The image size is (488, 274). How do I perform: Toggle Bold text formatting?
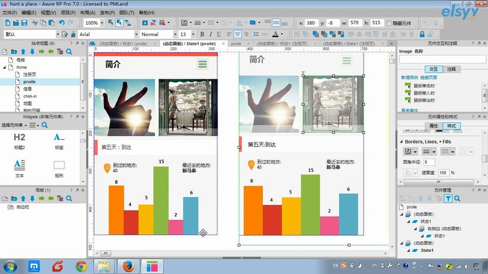point(202,34)
